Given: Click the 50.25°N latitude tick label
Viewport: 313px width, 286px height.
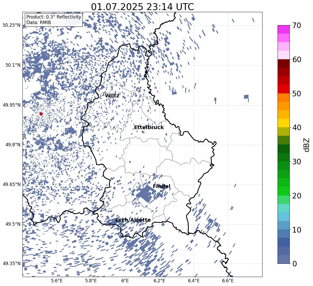Looking at the screenshot, I should coord(12,25).
